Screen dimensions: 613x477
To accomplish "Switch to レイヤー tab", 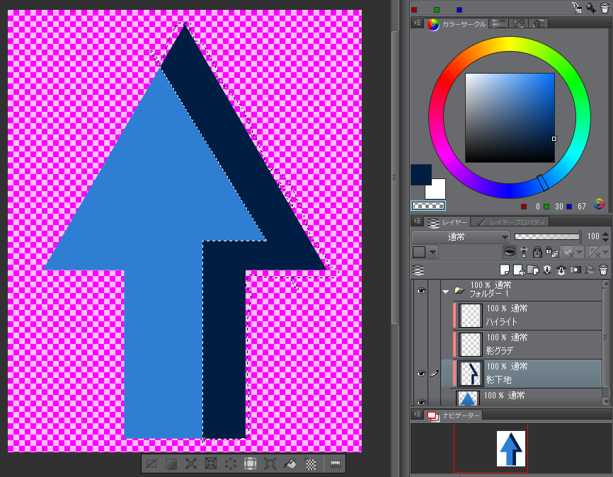I will [x=447, y=222].
